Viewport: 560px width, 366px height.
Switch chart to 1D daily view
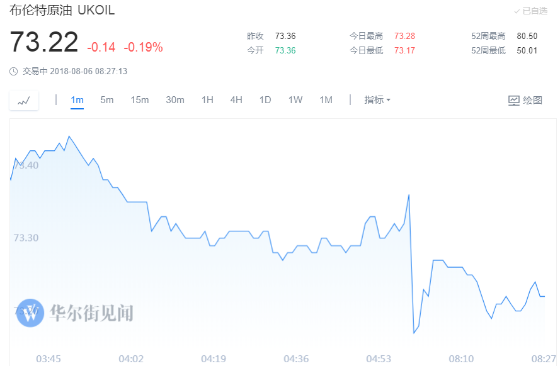(x=265, y=100)
